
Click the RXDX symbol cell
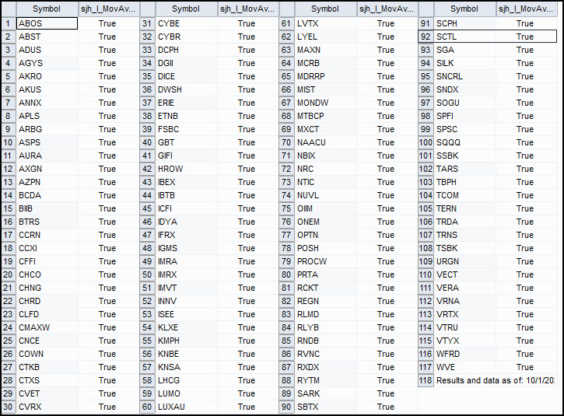point(325,367)
